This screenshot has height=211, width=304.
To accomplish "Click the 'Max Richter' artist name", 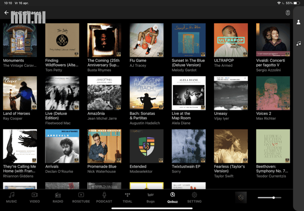I will coord(266,118).
